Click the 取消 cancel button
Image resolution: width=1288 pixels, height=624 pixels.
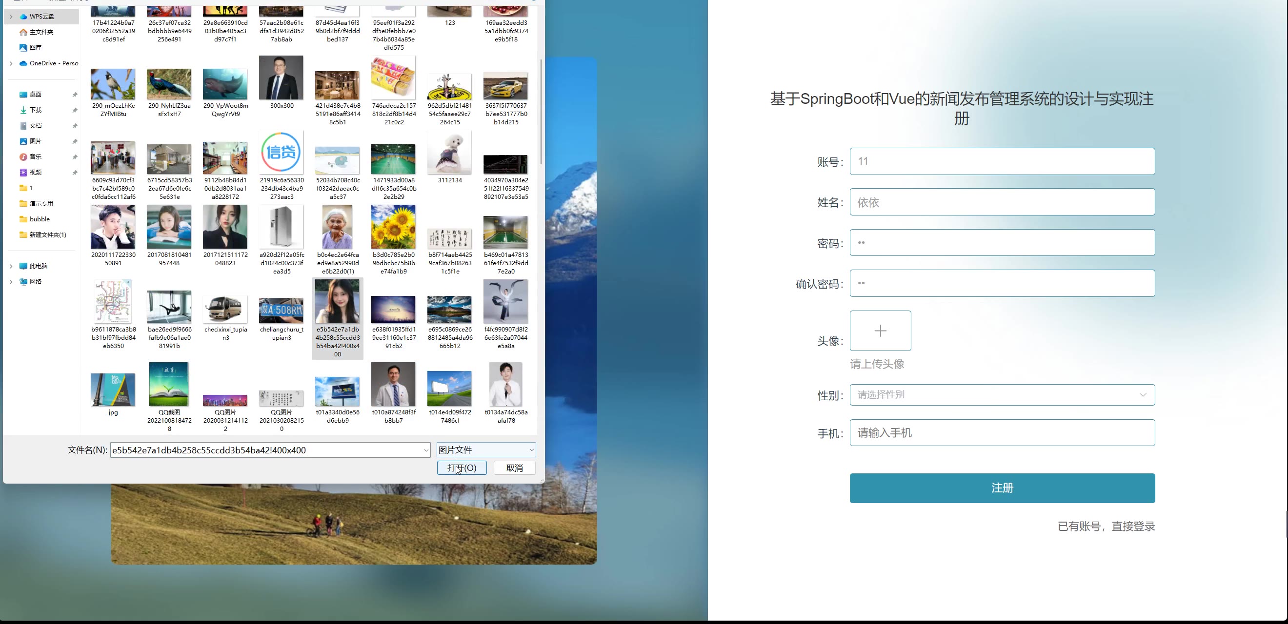tap(514, 468)
